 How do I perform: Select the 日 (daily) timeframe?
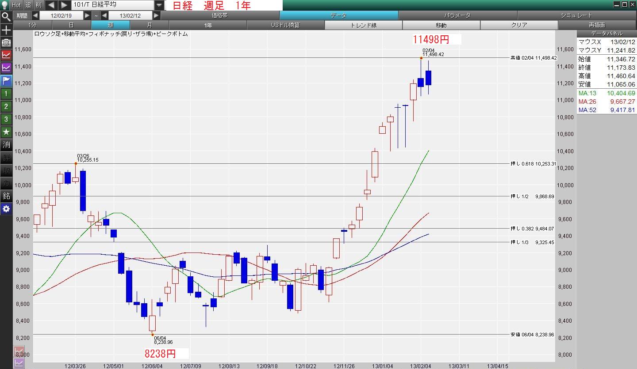coord(71,25)
